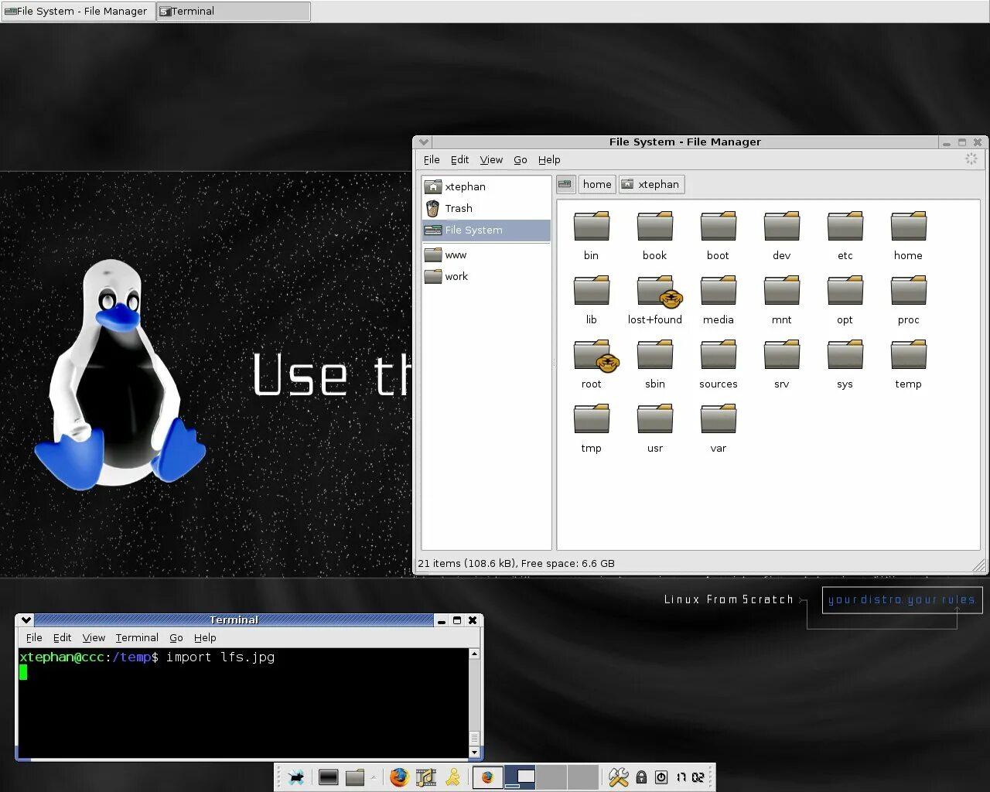The height and width of the screenshot is (792, 990).
Task: Open the etc folder
Action: click(x=845, y=235)
